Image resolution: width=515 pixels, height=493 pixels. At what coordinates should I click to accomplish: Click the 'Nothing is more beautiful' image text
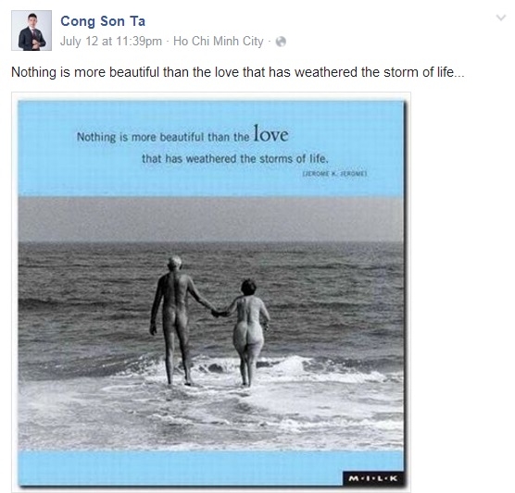tap(163, 137)
